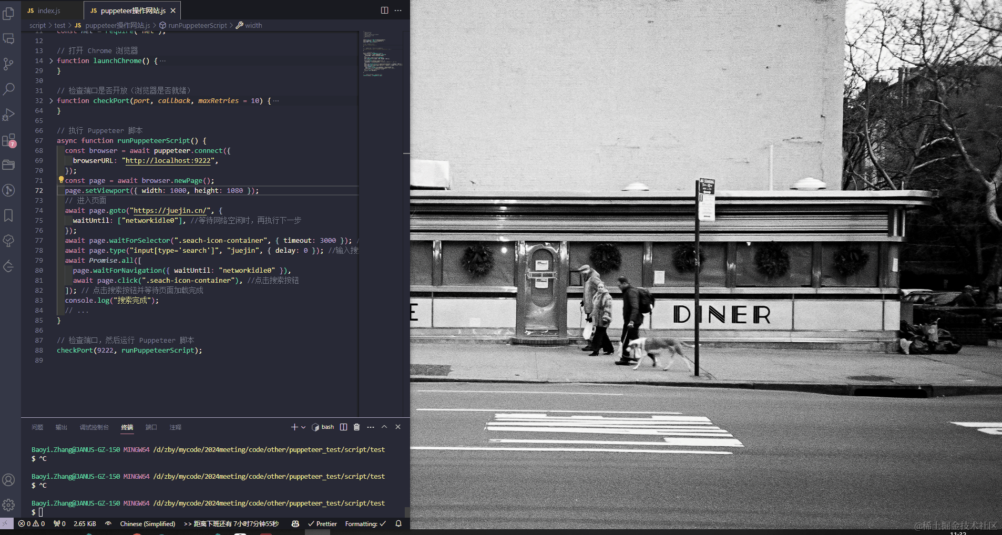
Task: Click the Chinese (Simplified) status bar item
Action: 148,524
